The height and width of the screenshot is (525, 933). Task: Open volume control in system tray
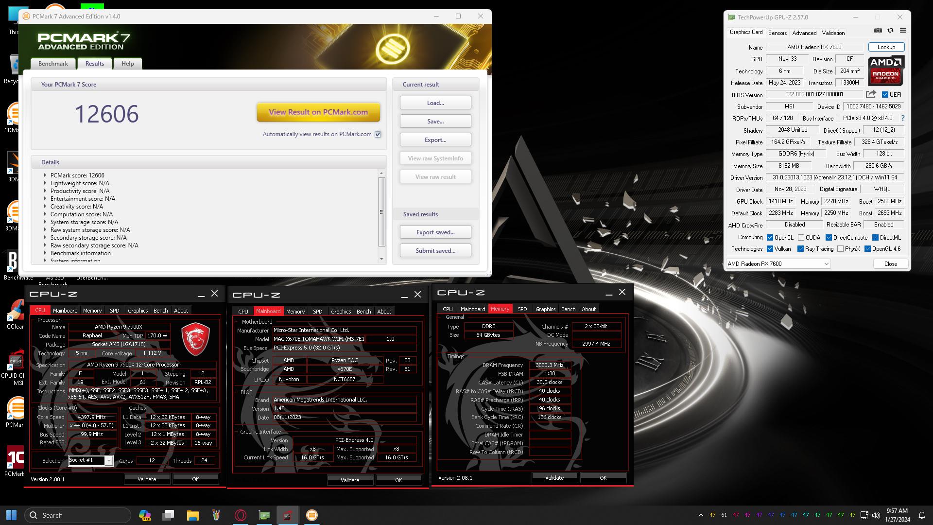pyautogui.click(x=876, y=515)
